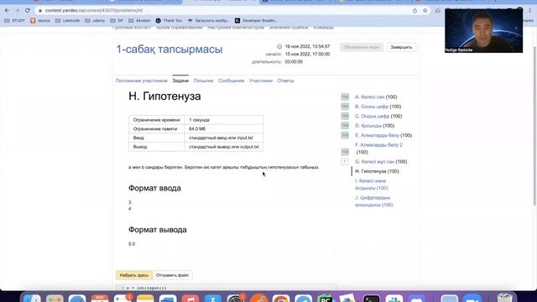Reload the page with the refresh icon
The width and height of the screenshot is (537, 302).
[28, 11]
